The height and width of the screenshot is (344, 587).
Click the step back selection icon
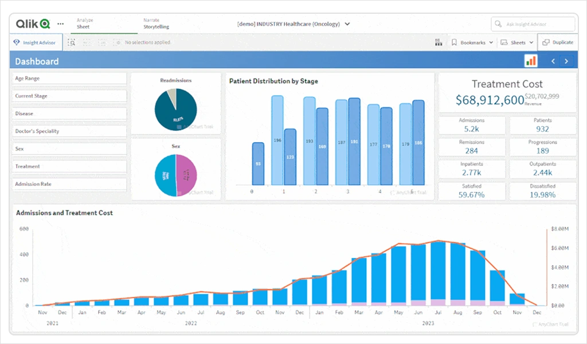click(x=87, y=42)
